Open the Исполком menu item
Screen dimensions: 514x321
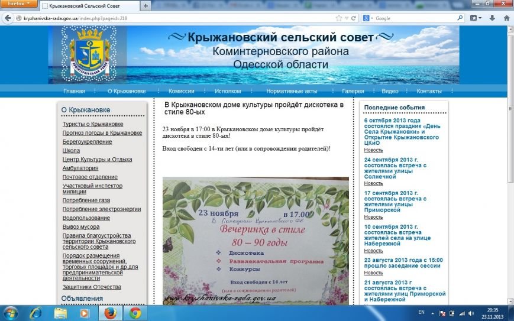coord(228,91)
